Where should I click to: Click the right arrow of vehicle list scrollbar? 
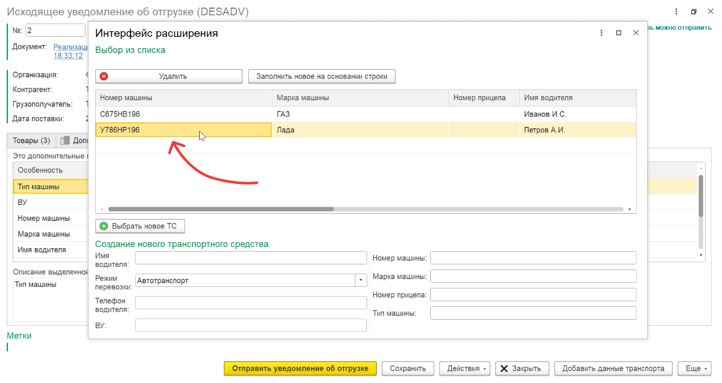point(629,209)
